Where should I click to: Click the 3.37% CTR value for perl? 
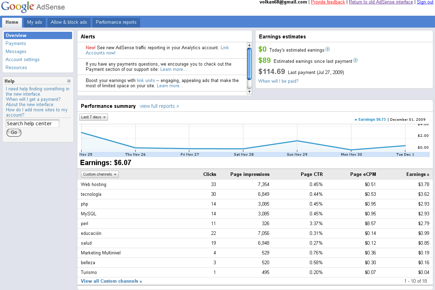316,224
